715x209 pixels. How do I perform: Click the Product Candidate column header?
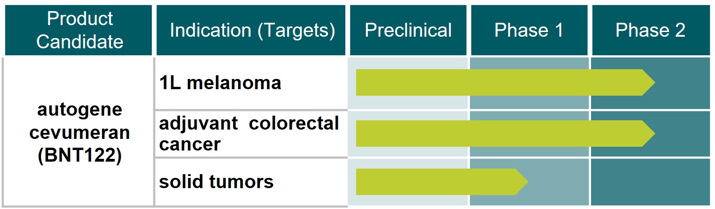click(79, 30)
